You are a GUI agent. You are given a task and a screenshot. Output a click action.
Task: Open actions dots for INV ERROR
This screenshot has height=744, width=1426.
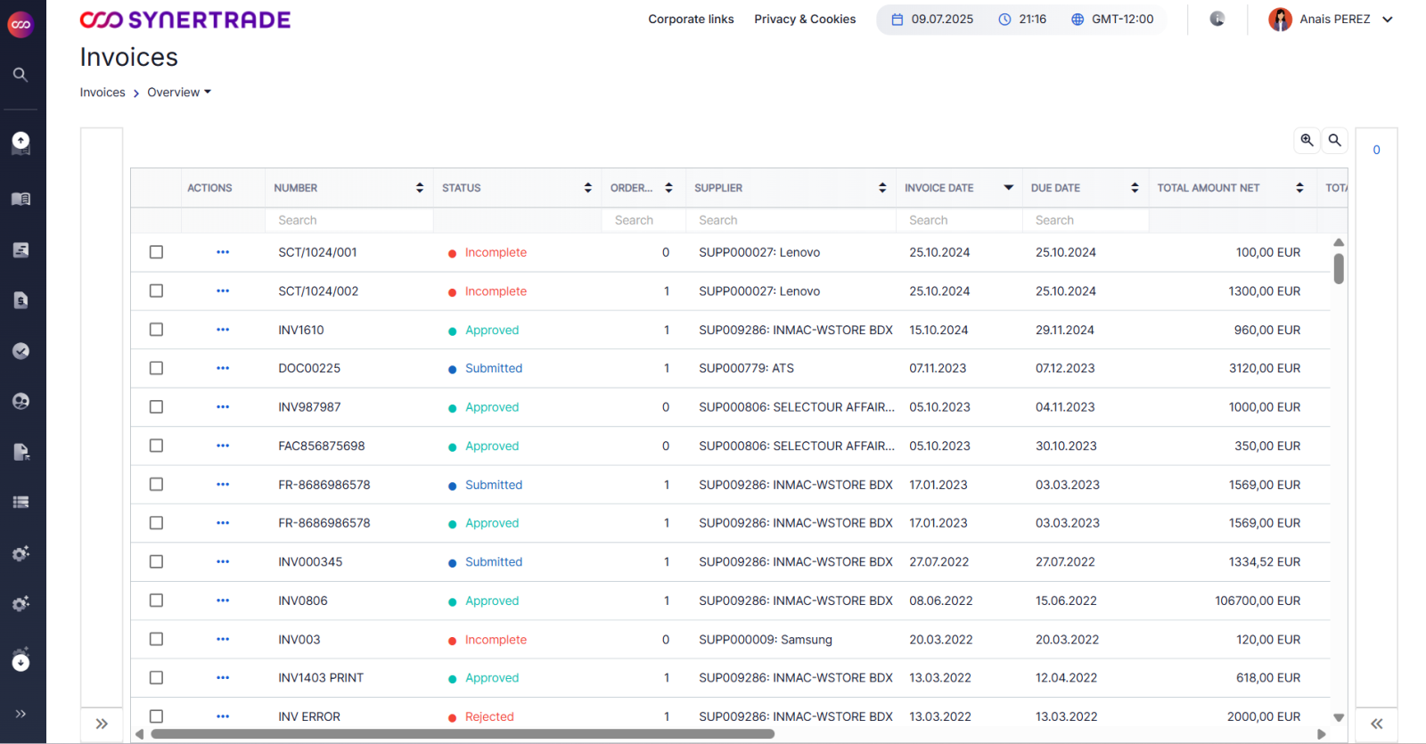(x=223, y=716)
